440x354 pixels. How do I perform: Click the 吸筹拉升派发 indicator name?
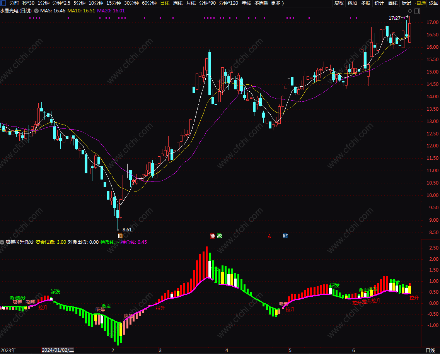tap(20, 242)
